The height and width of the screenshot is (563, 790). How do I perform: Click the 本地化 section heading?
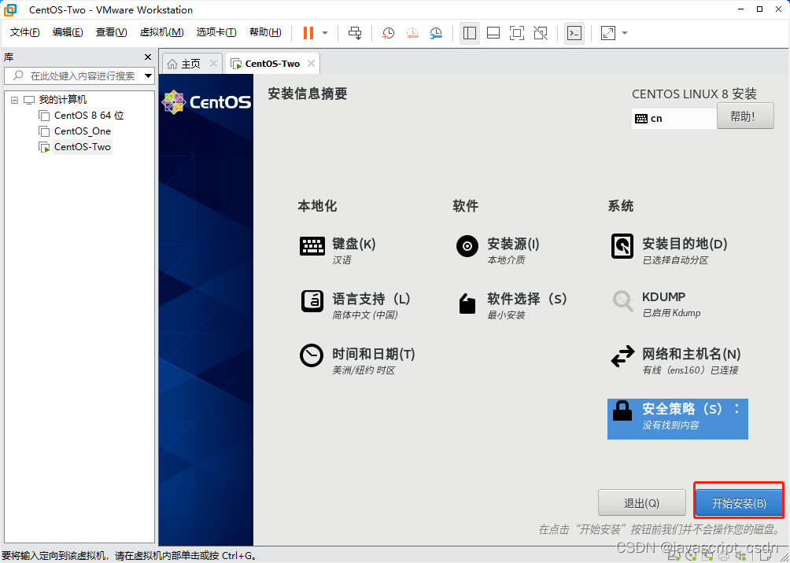tap(317, 206)
